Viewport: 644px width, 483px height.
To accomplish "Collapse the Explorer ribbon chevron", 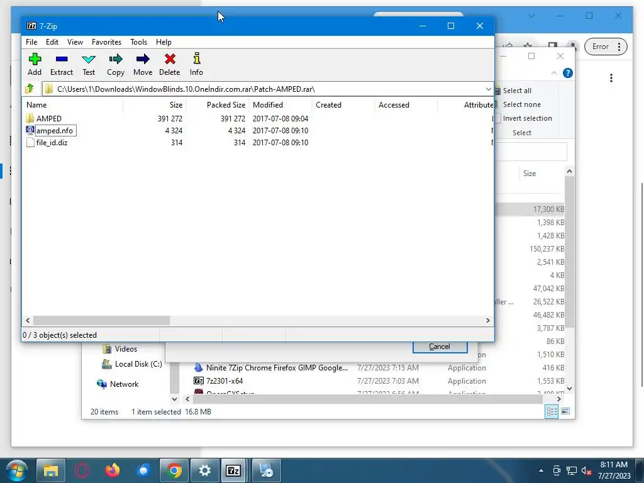I will (x=553, y=73).
